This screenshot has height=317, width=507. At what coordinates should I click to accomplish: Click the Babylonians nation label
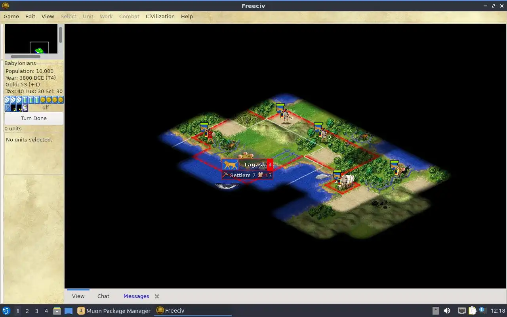click(x=20, y=63)
